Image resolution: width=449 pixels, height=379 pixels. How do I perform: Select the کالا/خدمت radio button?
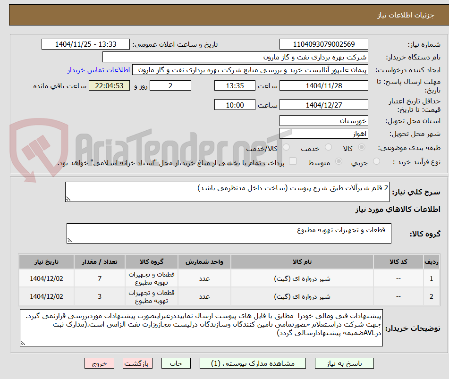pyautogui.click(x=286, y=147)
